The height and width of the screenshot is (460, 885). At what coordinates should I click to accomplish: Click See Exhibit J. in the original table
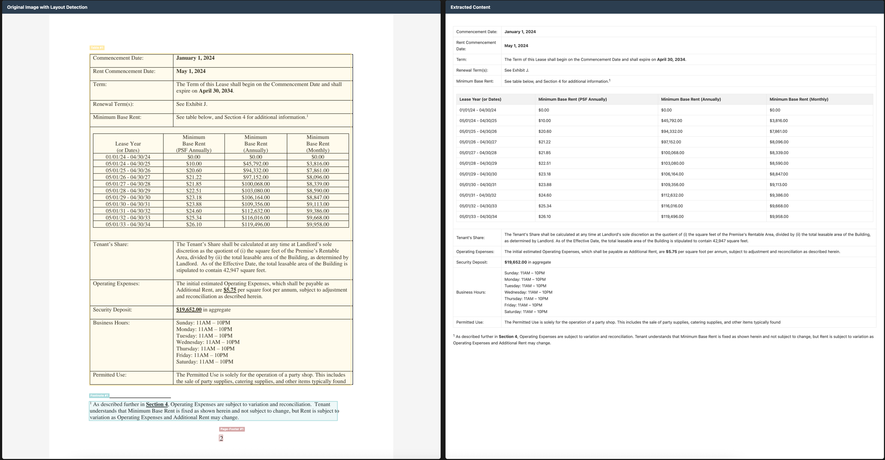pos(192,104)
